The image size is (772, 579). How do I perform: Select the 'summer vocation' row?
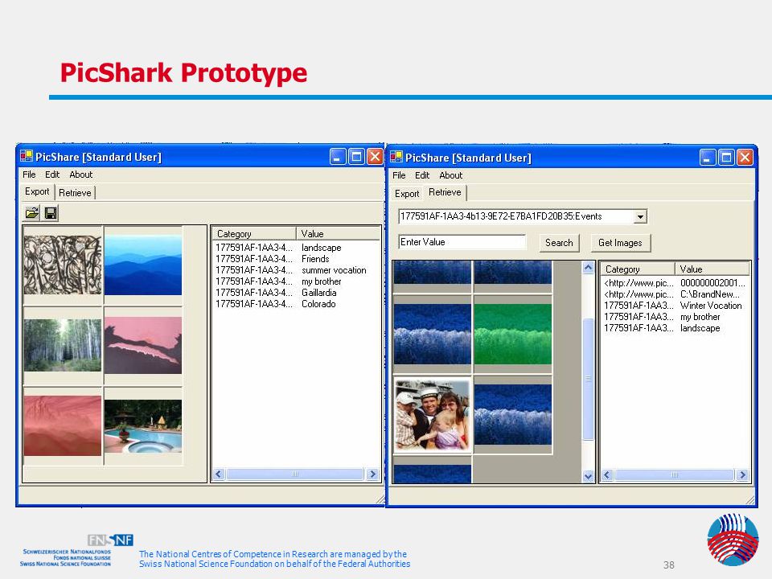[x=296, y=270]
